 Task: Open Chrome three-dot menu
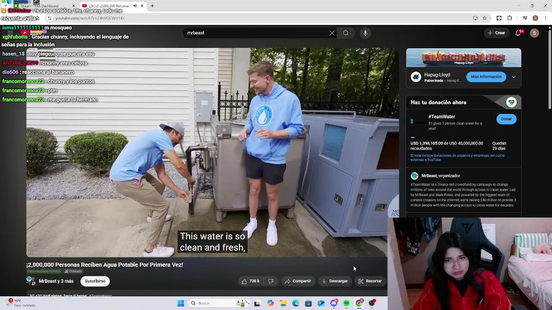pos(546,18)
